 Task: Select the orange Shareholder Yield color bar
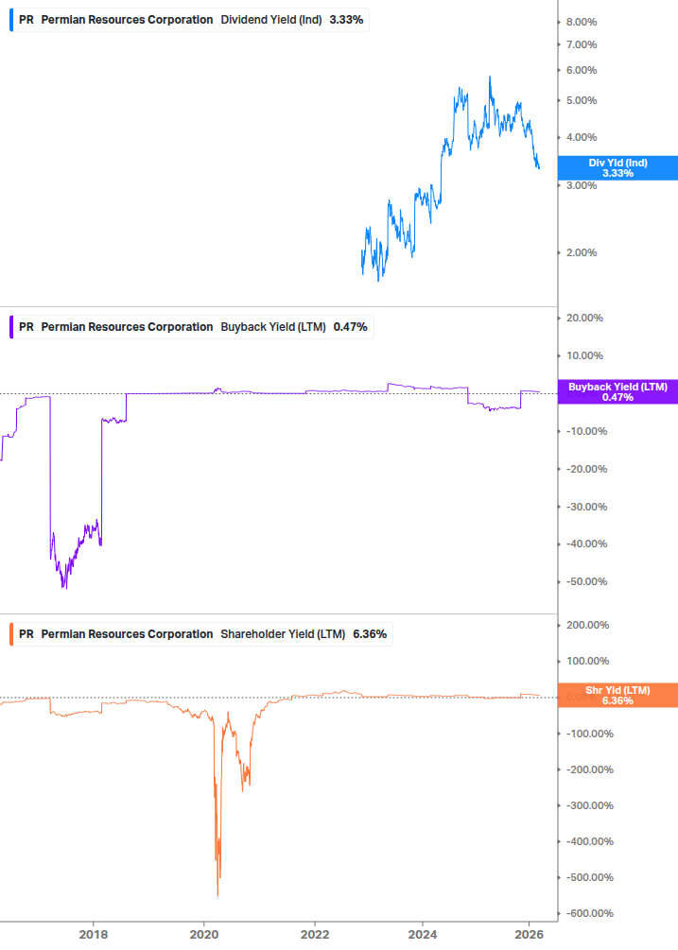tap(11, 634)
